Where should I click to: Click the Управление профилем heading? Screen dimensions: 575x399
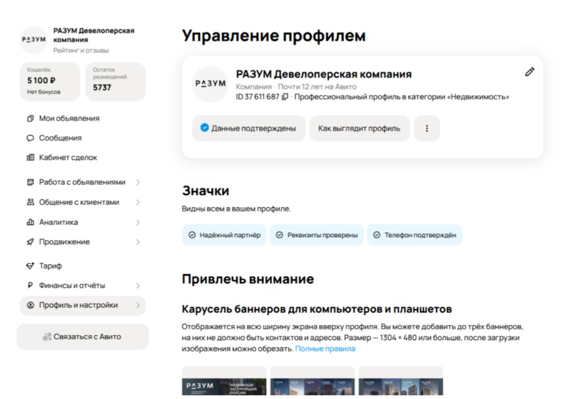[274, 36]
